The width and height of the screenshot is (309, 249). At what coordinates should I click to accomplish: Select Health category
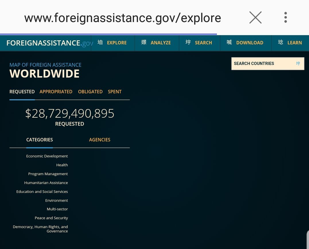(x=62, y=165)
